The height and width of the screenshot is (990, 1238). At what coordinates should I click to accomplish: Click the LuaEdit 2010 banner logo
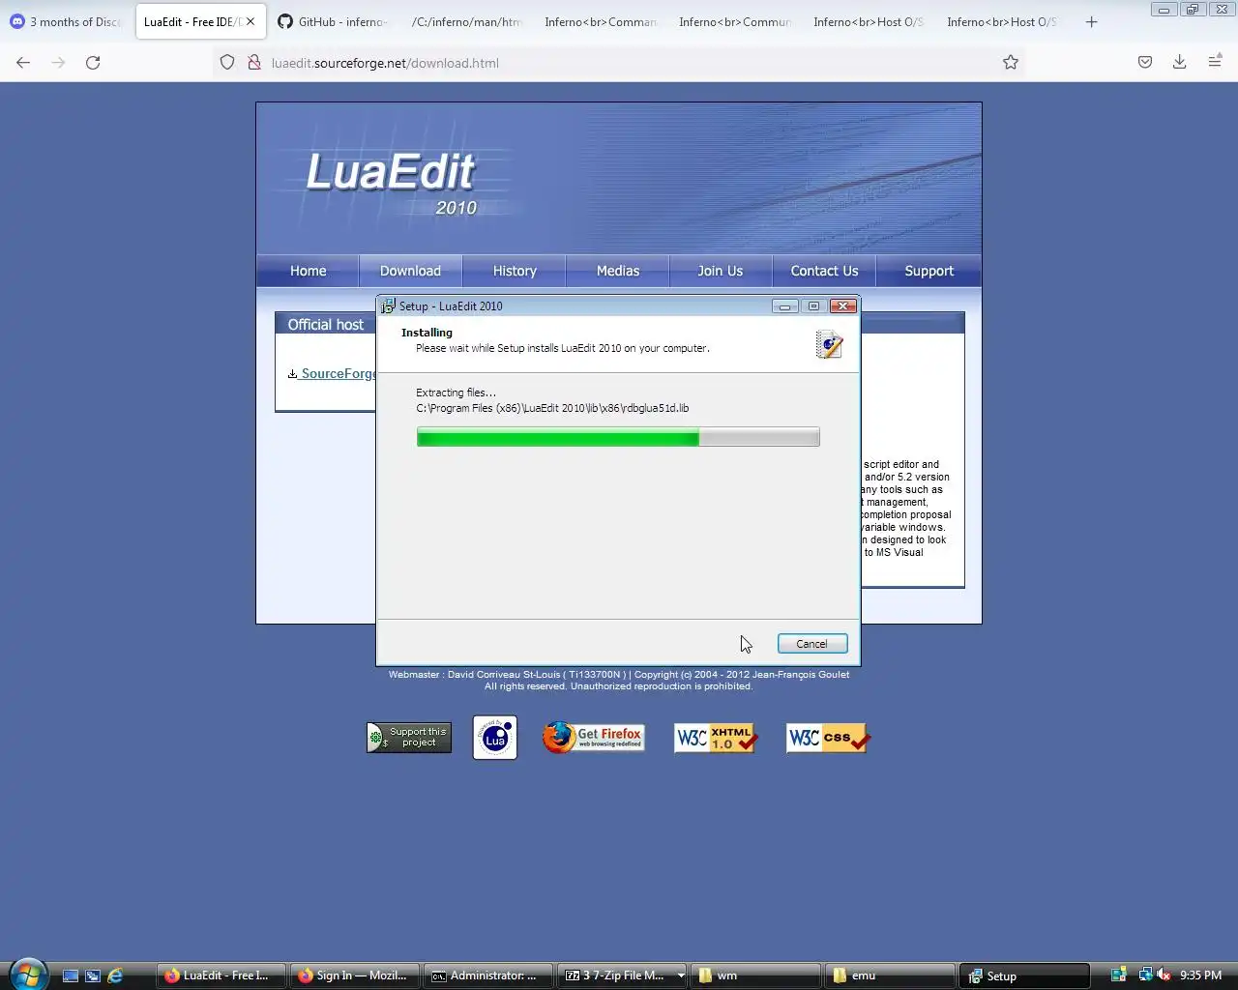click(392, 182)
